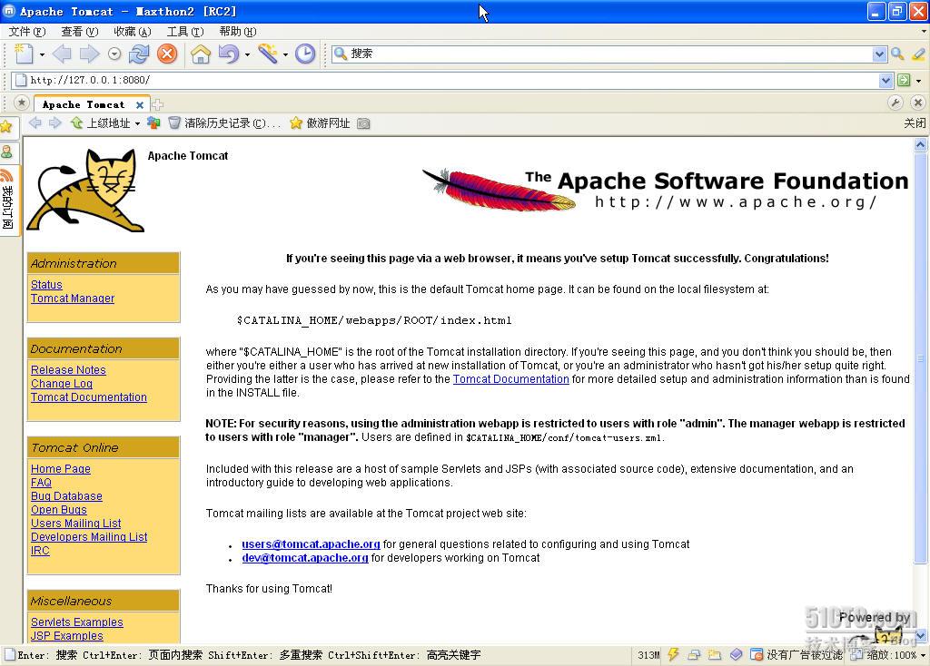The image size is (930, 666).
Task: Open the 工具(T) menu
Action: coord(184,32)
